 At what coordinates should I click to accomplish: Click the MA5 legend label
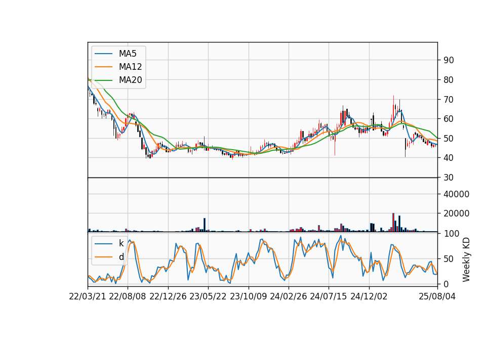pyautogui.click(x=128, y=54)
